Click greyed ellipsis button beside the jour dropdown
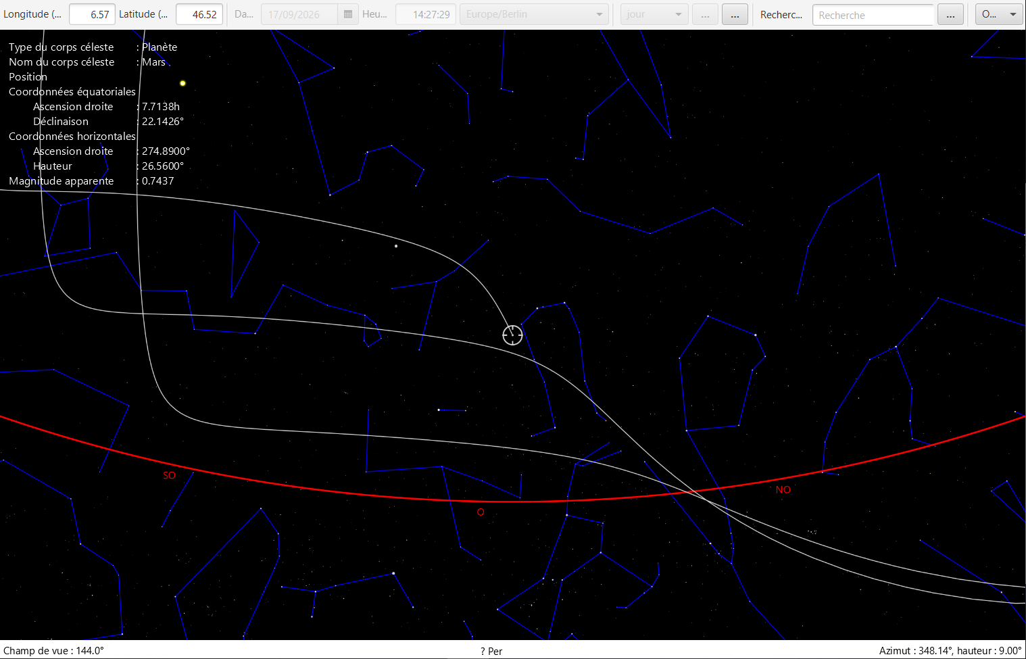The width and height of the screenshot is (1026, 659). 705,14
